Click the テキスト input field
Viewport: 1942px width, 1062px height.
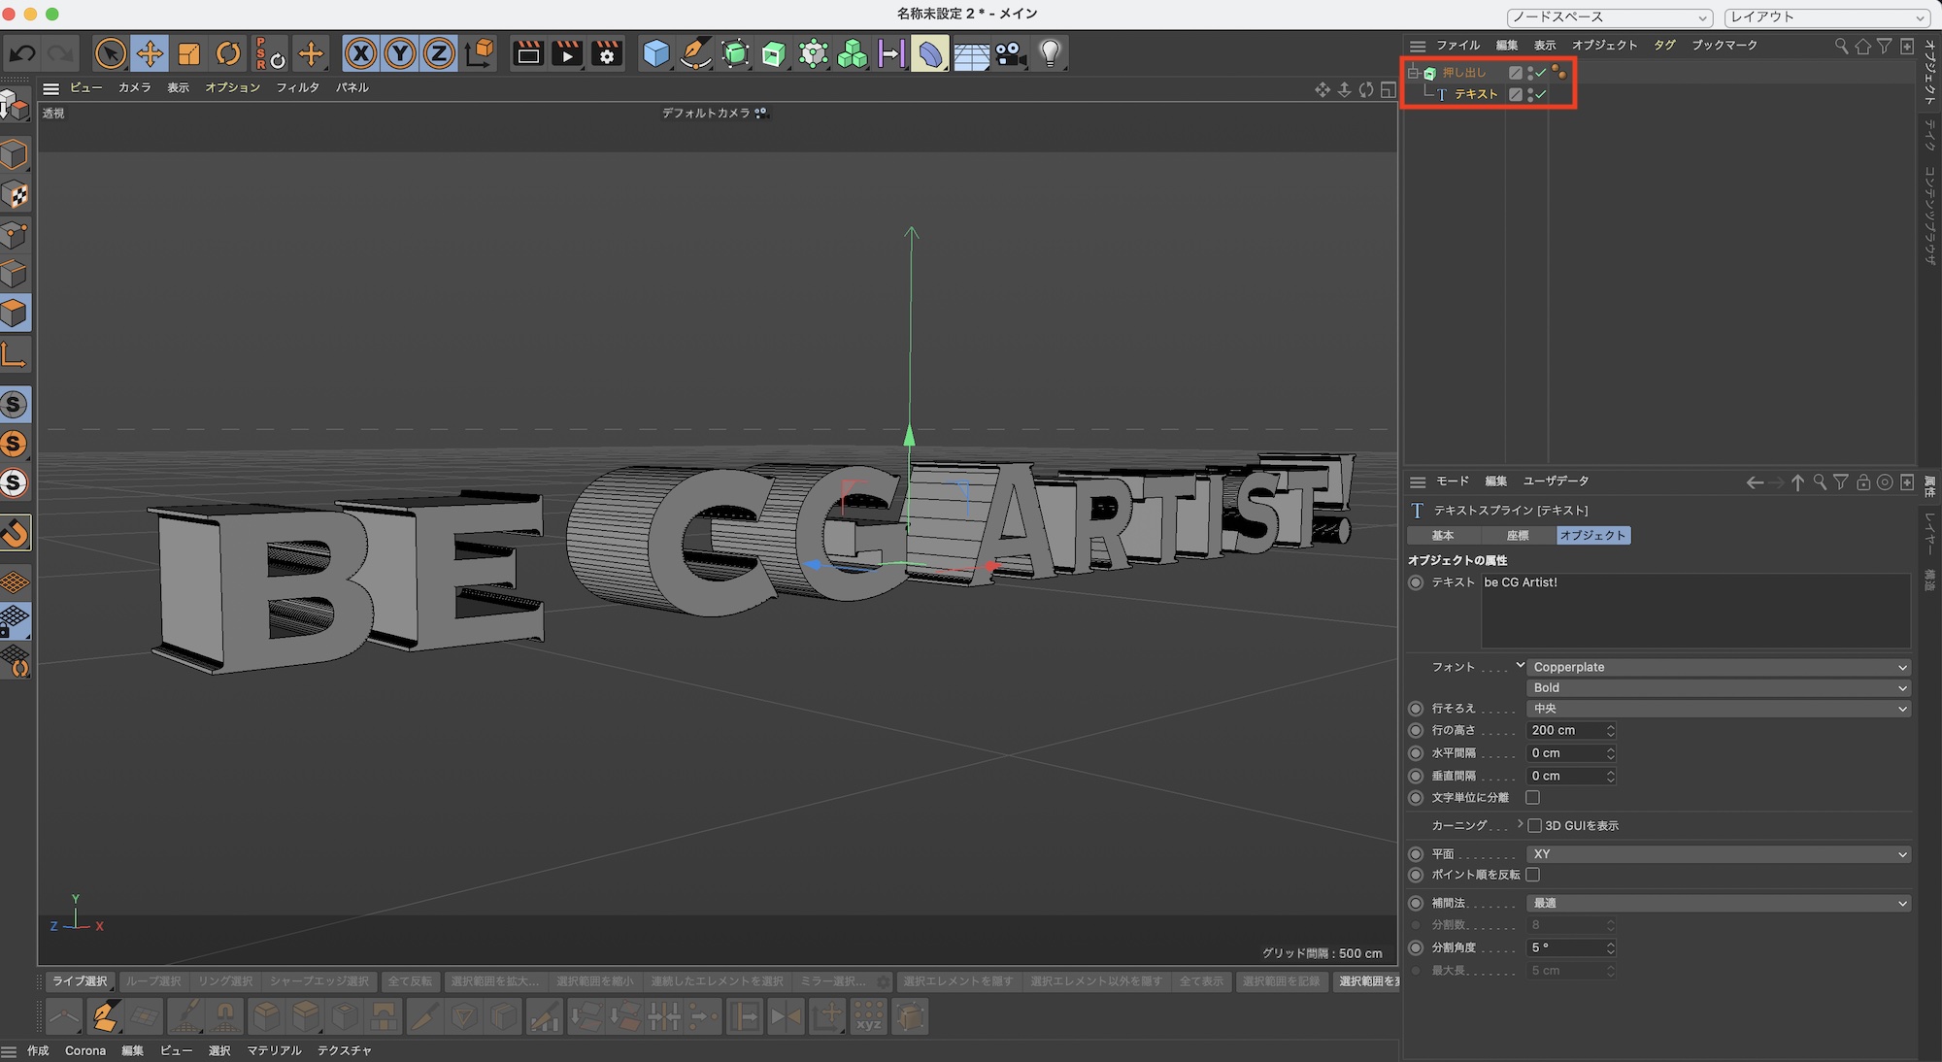[x=1694, y=610]
